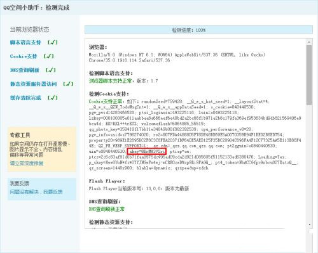
Task: Click the 脚本语言支持 status item
Action: pyautogui.click(x=25, y=42)
